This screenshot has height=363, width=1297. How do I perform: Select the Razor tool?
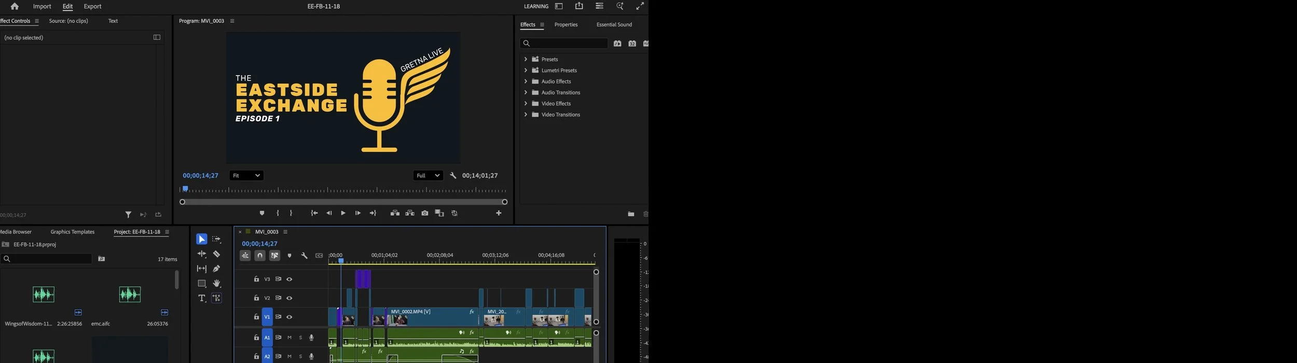click(216, 254)
